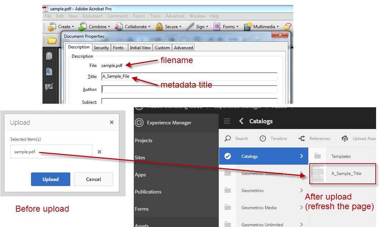The image size is (380, 227).
Task: Switch to the Initial View tab
Action: 140,48
